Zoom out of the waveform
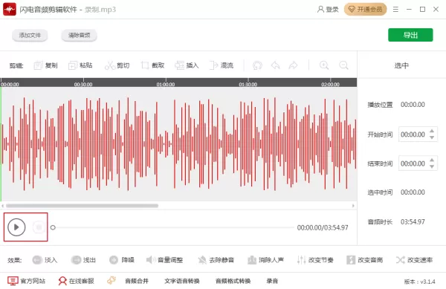This screenshot has height=289, width=446. coord(343,65)
